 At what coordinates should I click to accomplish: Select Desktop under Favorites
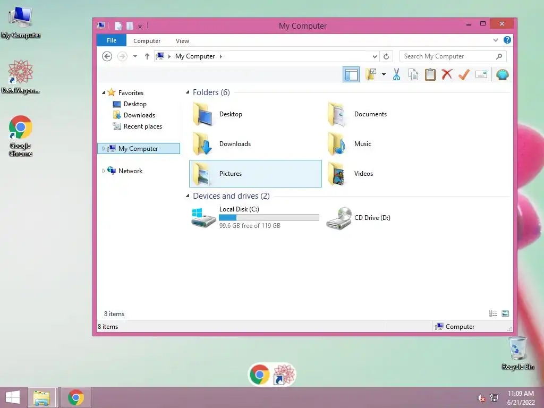(135, 104)
